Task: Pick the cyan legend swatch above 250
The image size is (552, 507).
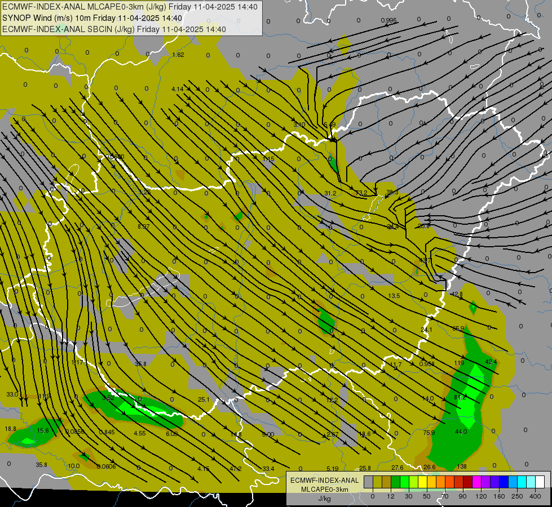Action: pos(522,482)
